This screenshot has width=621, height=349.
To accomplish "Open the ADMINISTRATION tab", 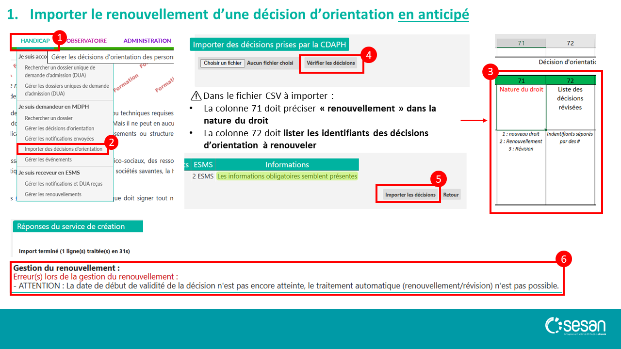I will tap(147, 41).
